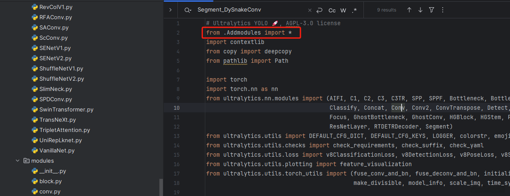Screen dimensions: 510x196
Task: Go to previous search occurrence
Action: (409, 10)
